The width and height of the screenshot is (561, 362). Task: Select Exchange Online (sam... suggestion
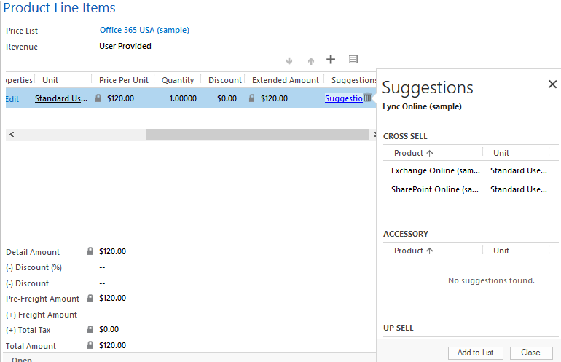point(436,170)
